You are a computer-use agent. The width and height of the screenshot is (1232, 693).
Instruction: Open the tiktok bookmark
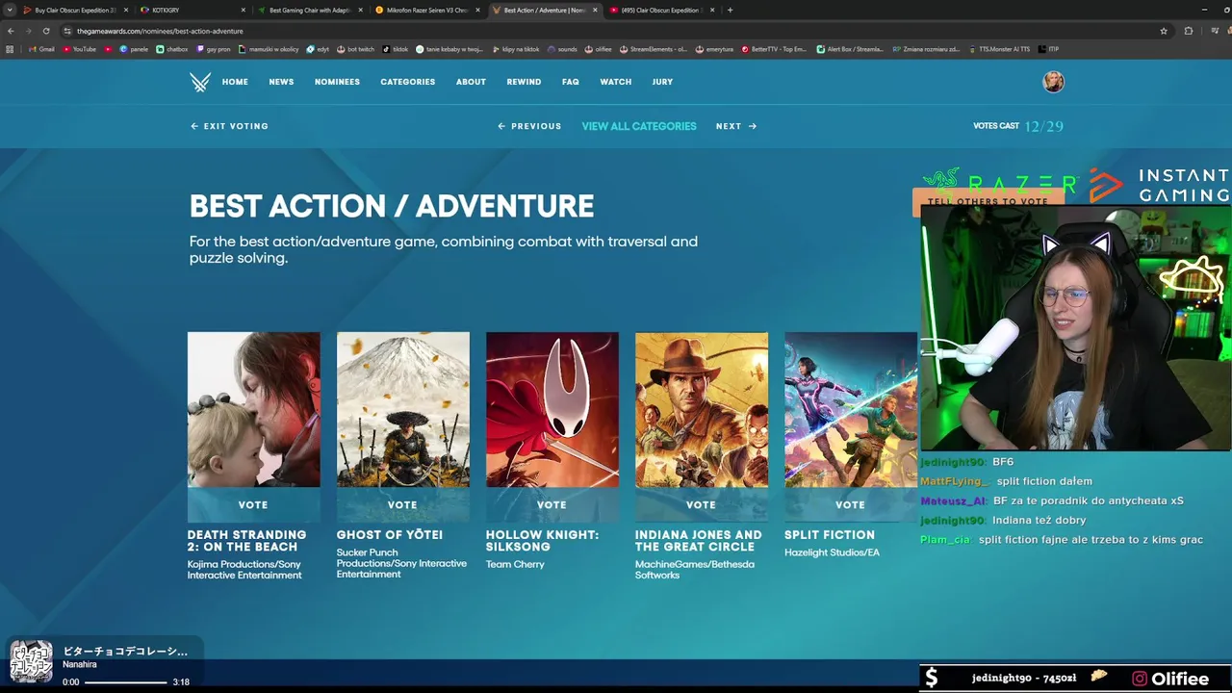396,49
